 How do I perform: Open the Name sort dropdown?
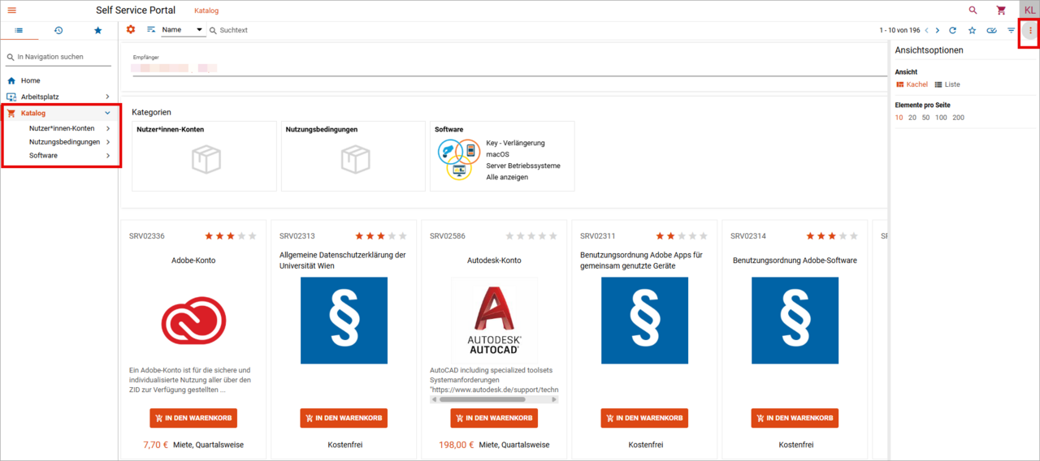pyautogui.click(x=182, y=30)
